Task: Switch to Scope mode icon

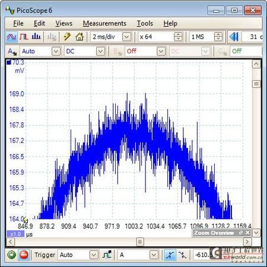Action: pyautogui.click(x=12, y=37)
